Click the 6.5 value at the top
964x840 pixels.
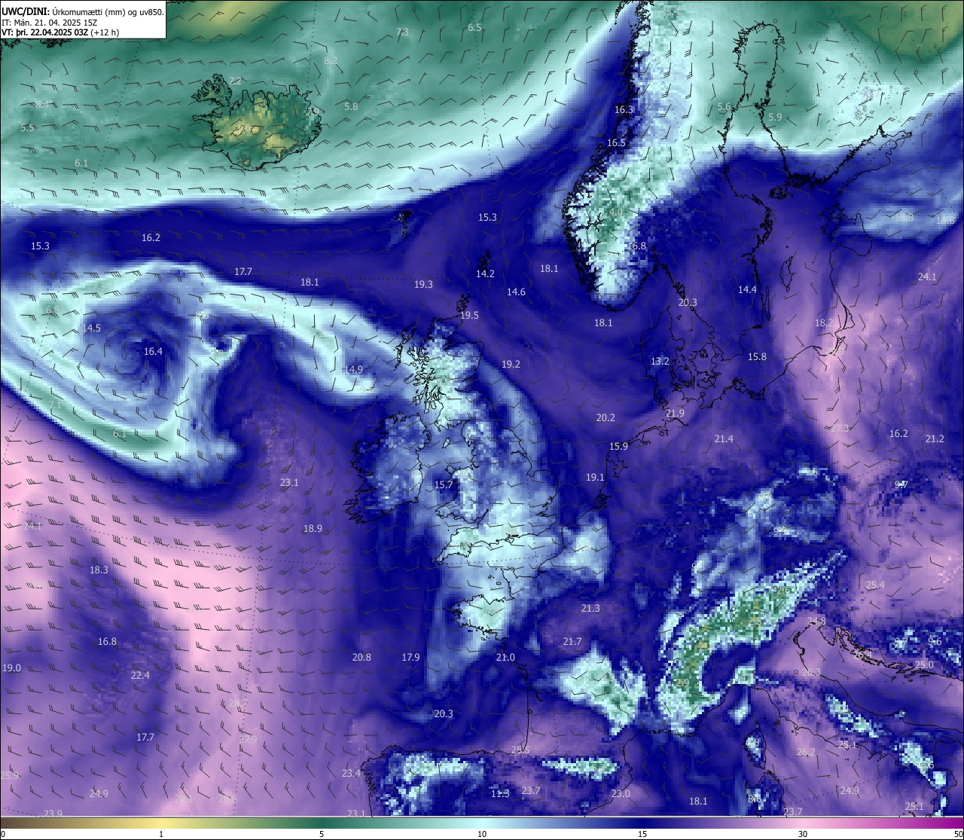coord(474,27)
